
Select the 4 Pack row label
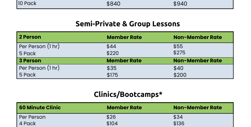[27, 123]
